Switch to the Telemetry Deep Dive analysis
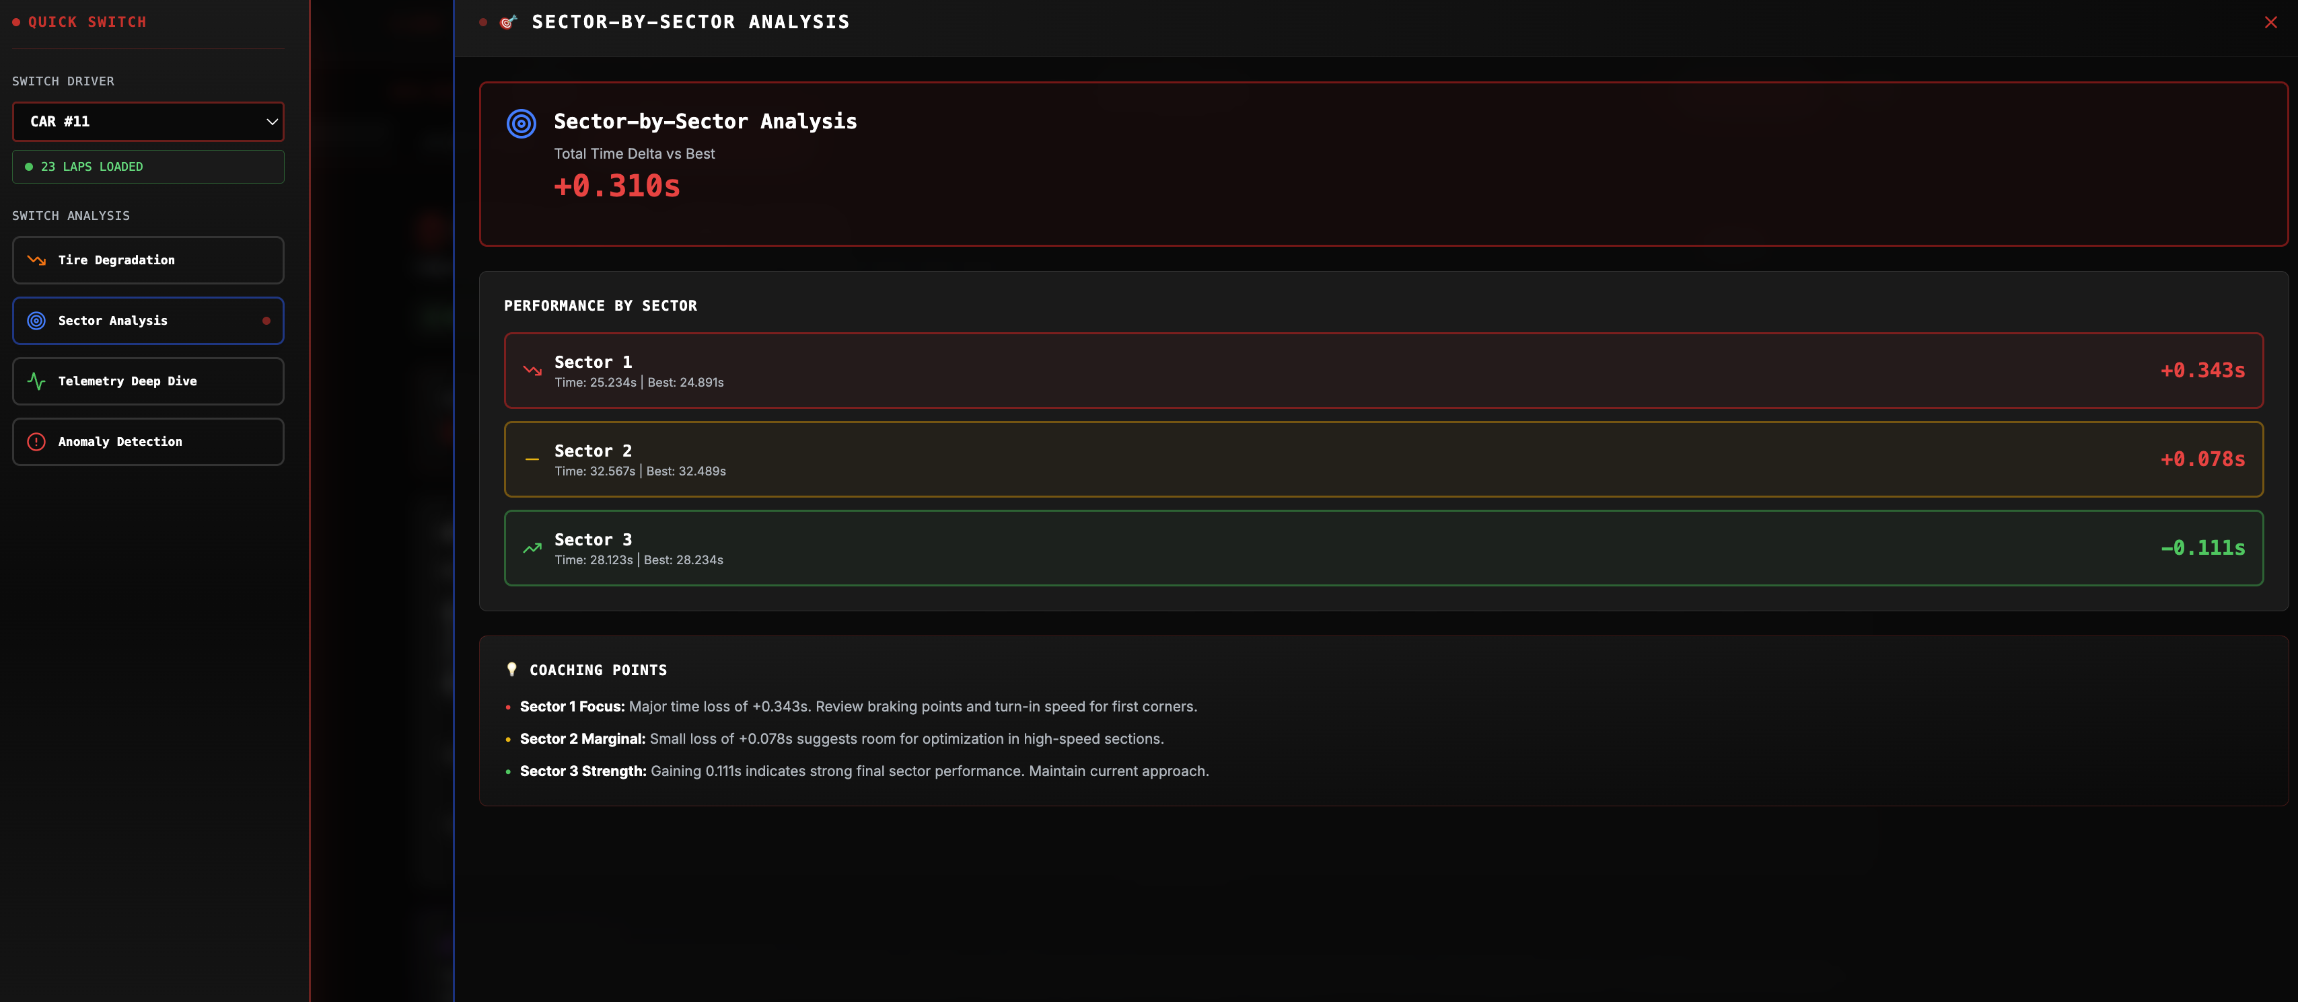This screenshot has height=1002, width=2298. (148, 381)
